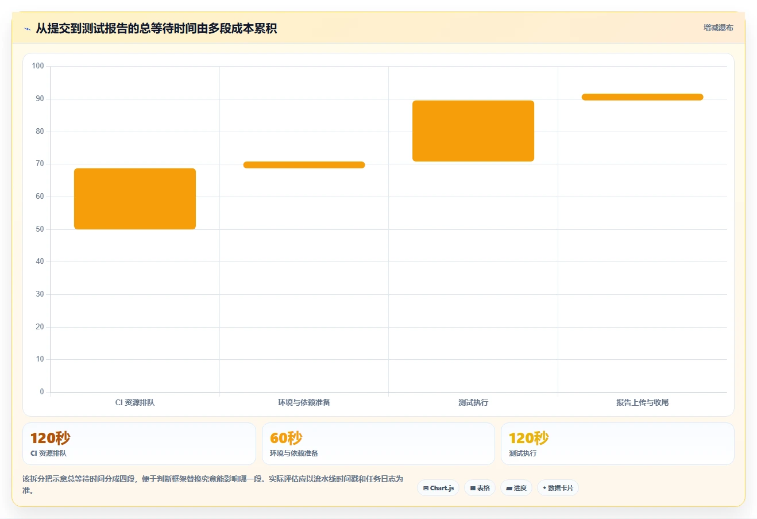Select the 表格 tag chip

[480, 488]
